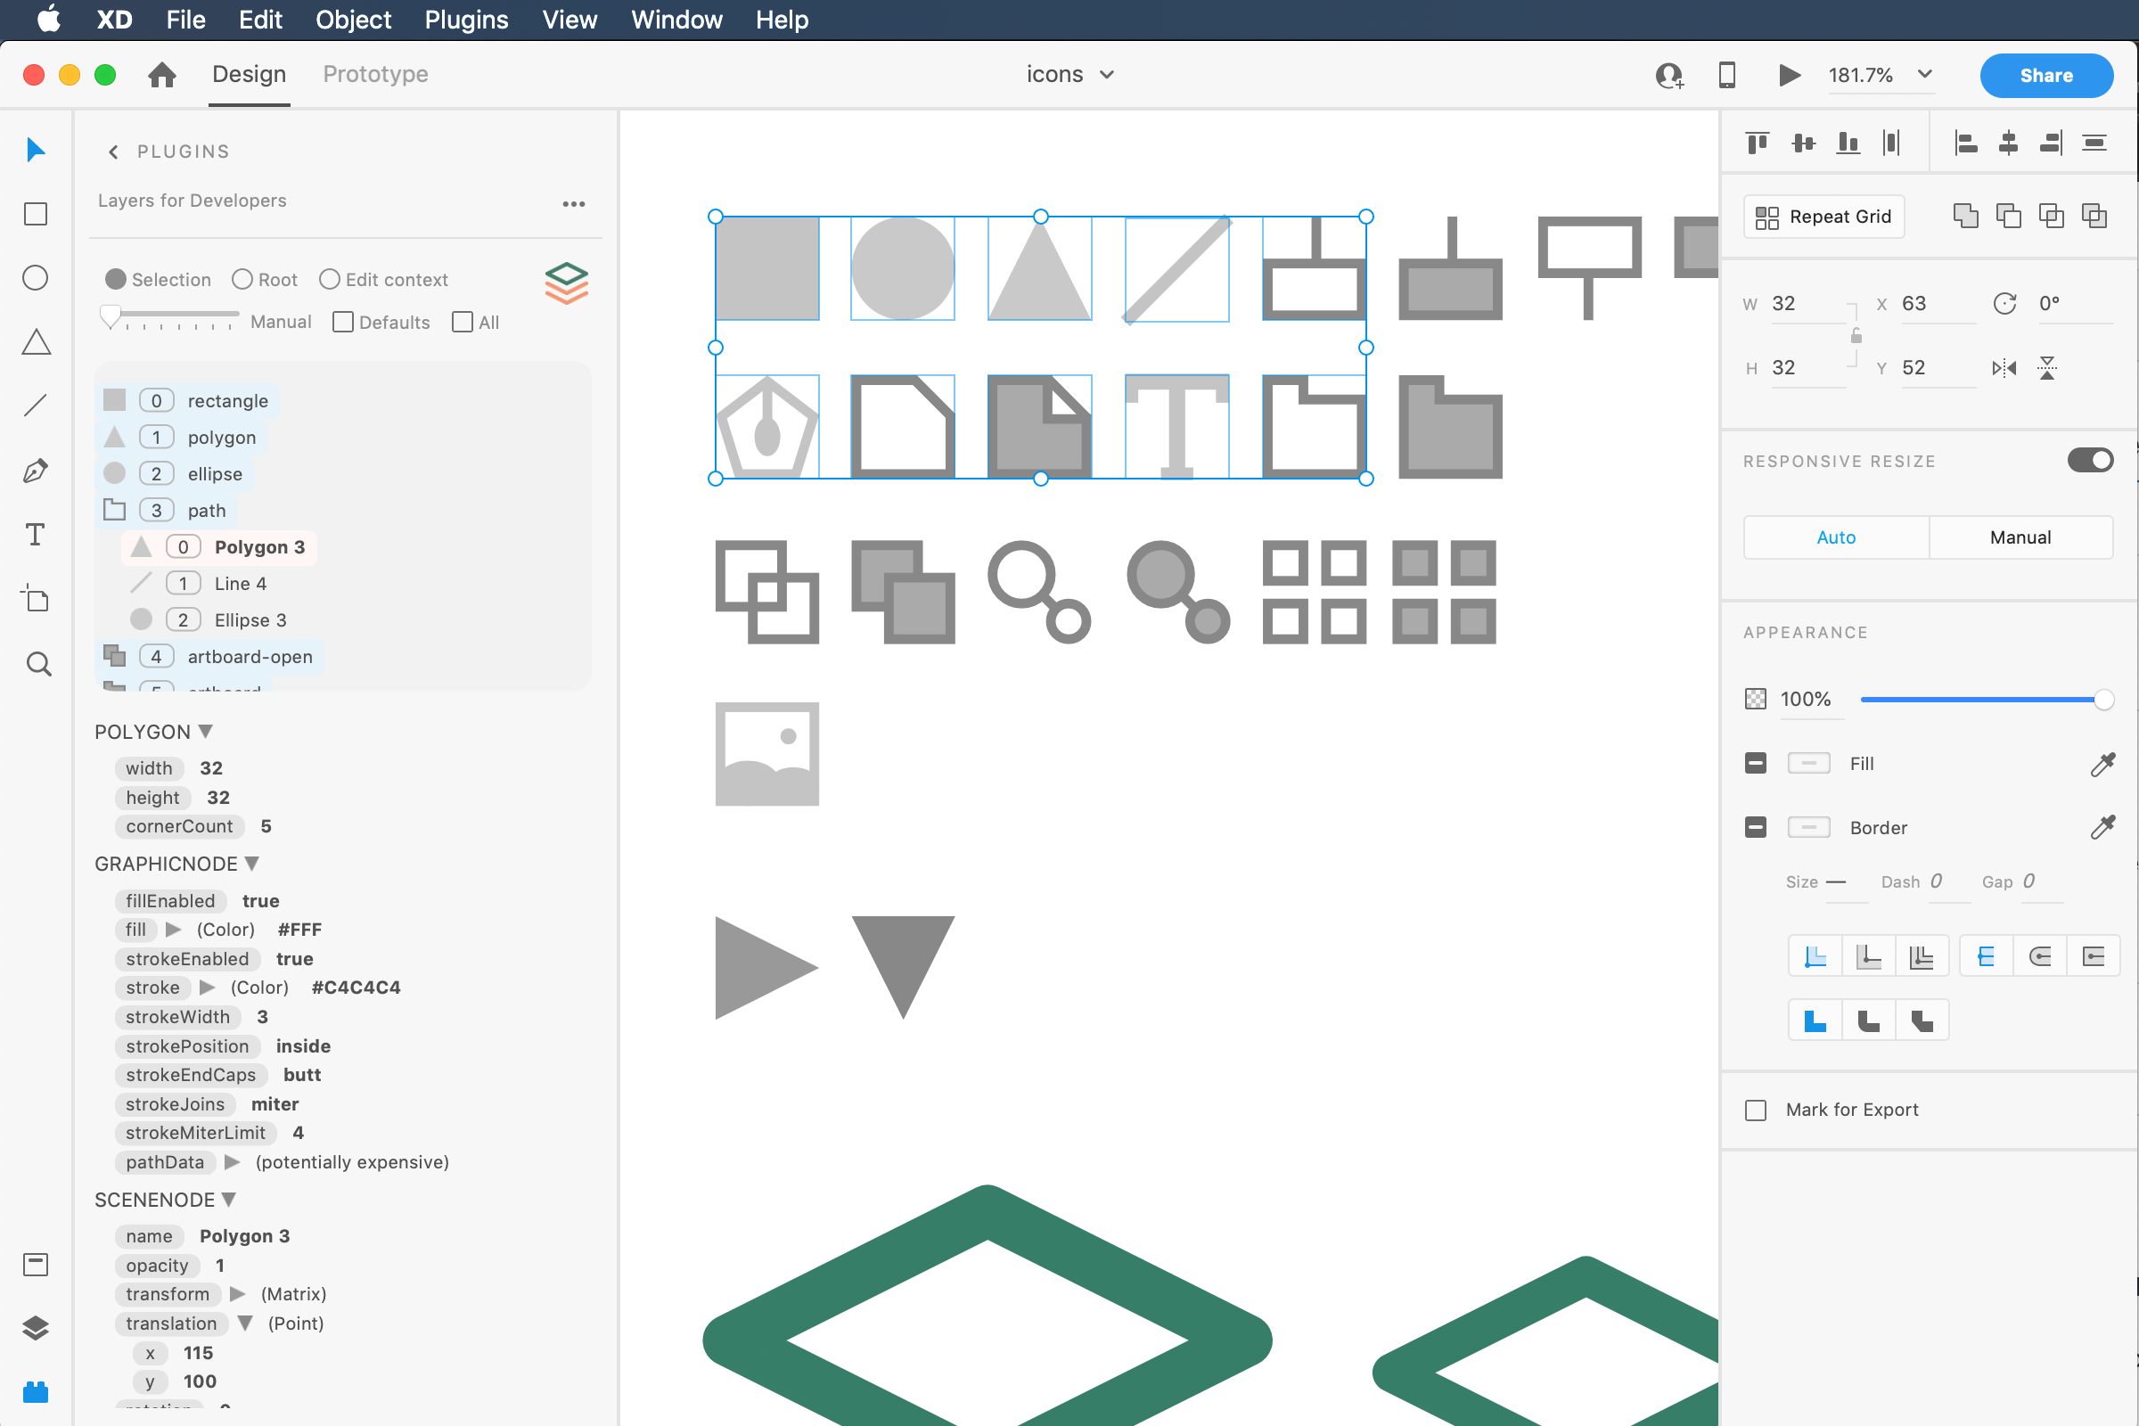The height and width of the screenshot is (1426, 2139).
Task: Align right edges icon
Action: tap(2052, 143)
